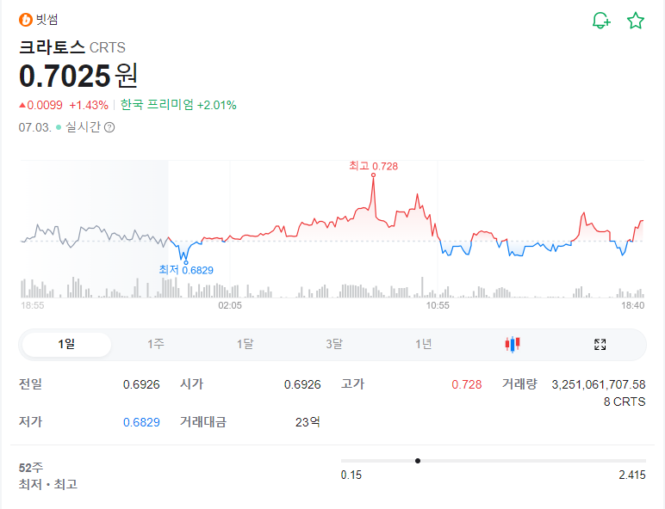Click the 52-week range slider dot

418,461
